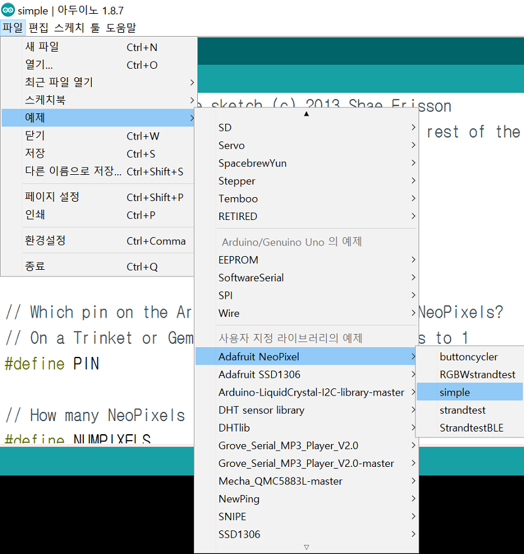Open the highlighted simple example

470,392
